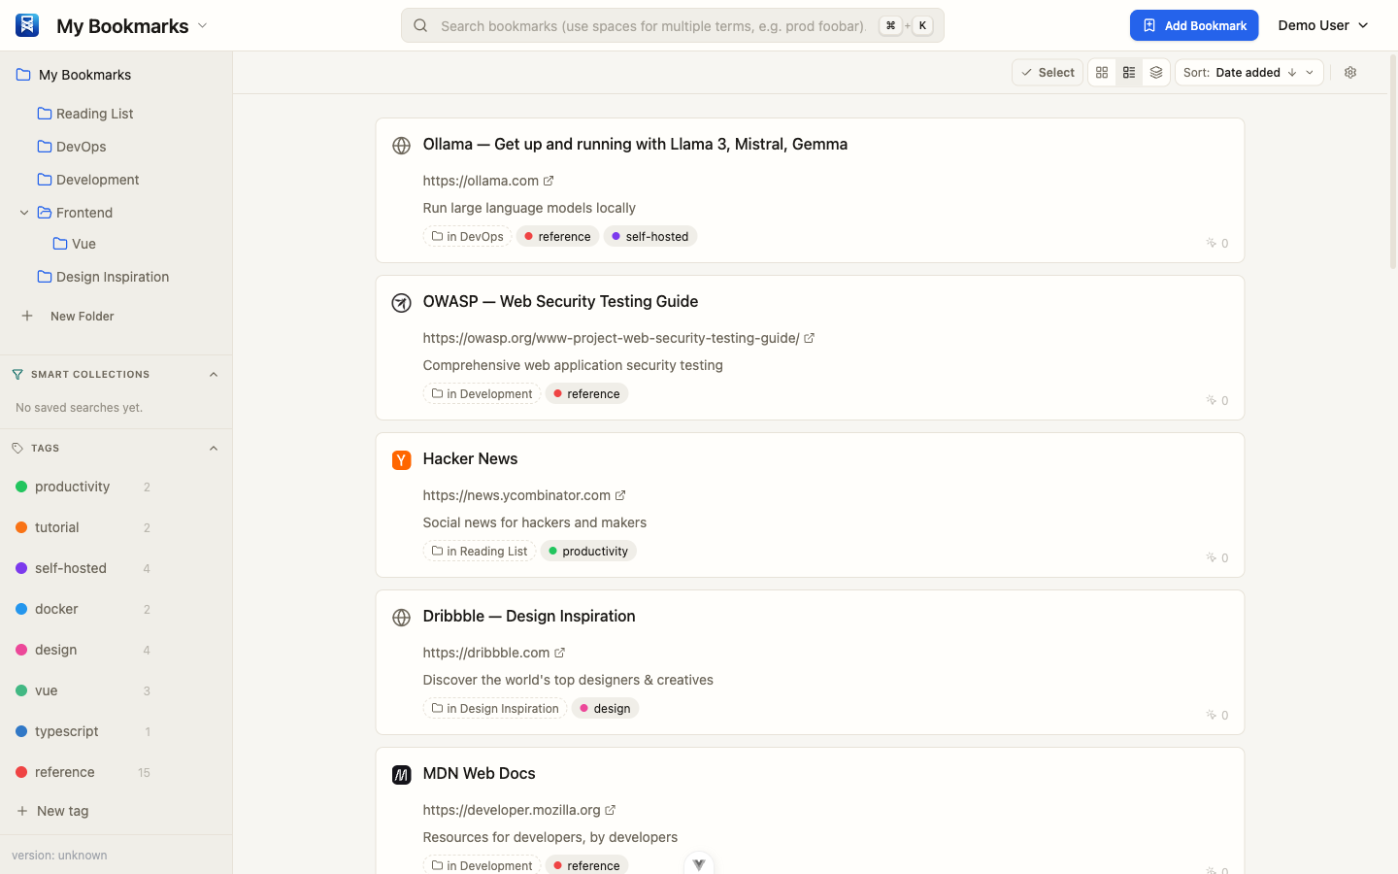This screenshot has height=874, width=1398.
Task: Open the My Bookmarks title dropdown chevron
Action: pyautogui.click(x=202, y=25)
